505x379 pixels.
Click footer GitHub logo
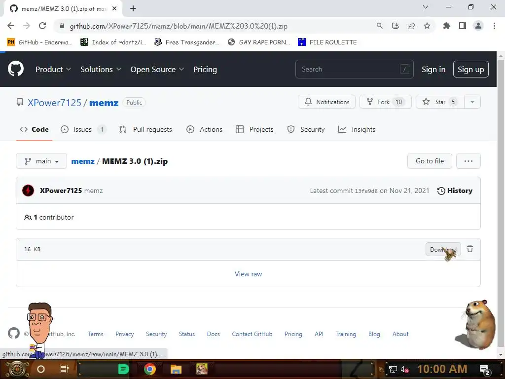click(x=13, y=333)
